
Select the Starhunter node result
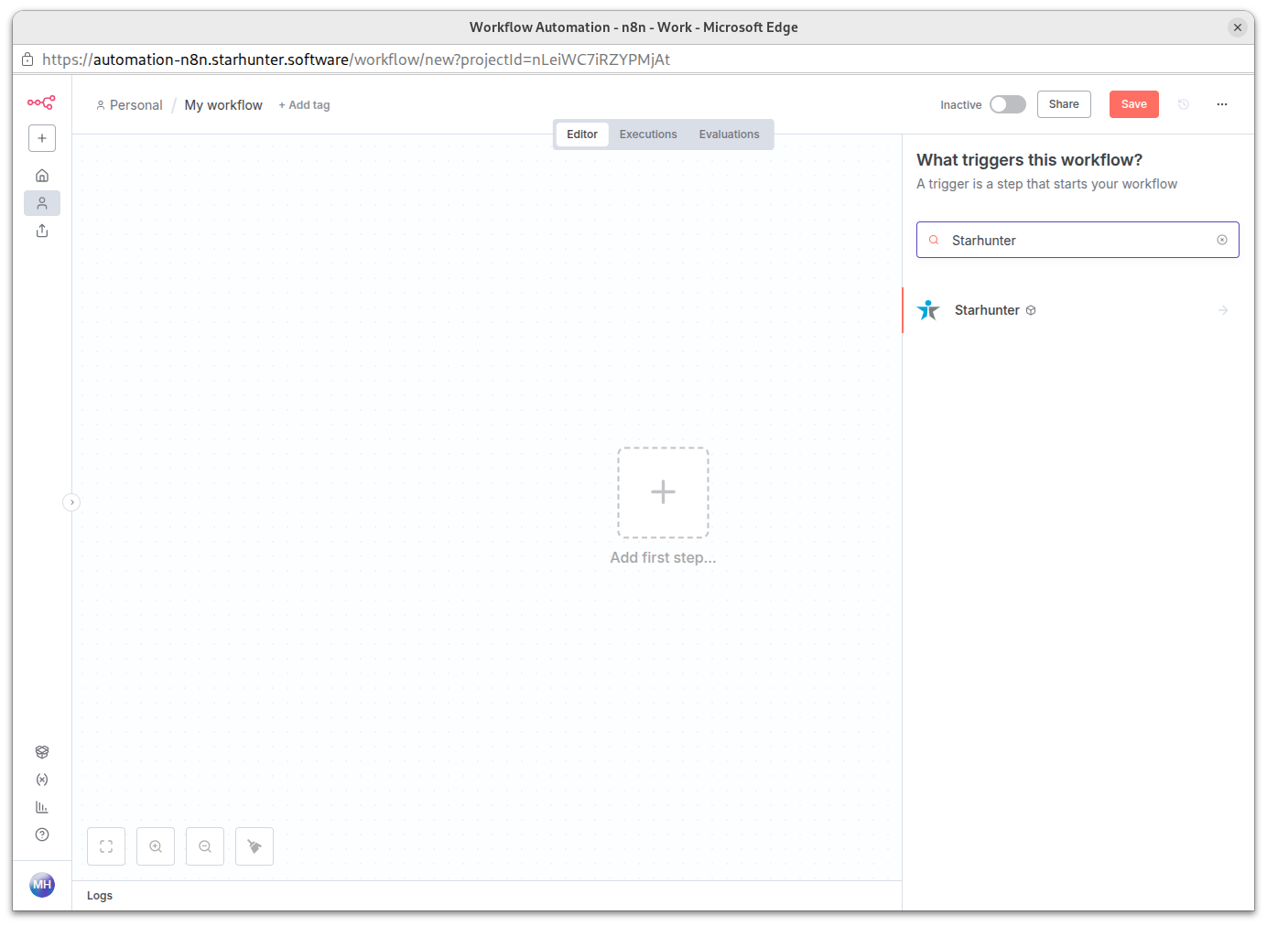(1077, 310)
